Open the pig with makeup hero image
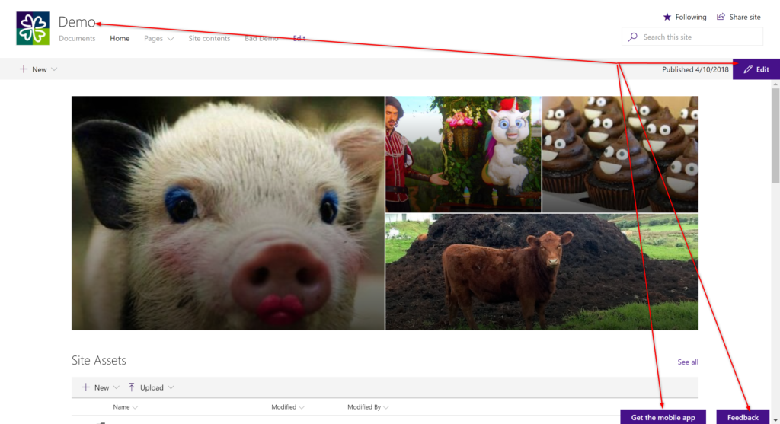Viewport: 780px width, 424px height. pos(228,212)
